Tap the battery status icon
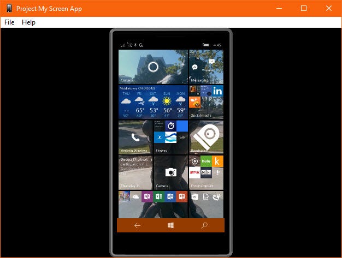The height and width of the screenshot is (258, 342). (206, 45)
